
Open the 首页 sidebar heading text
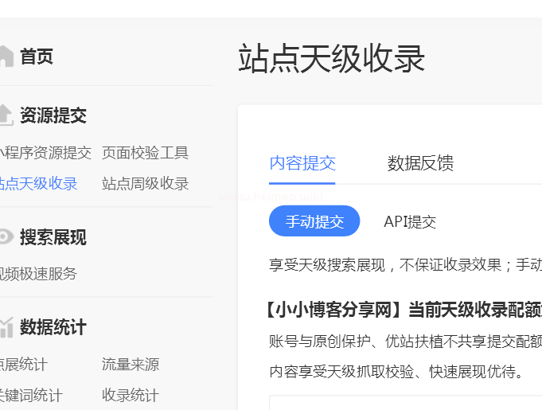coord(37,57)
